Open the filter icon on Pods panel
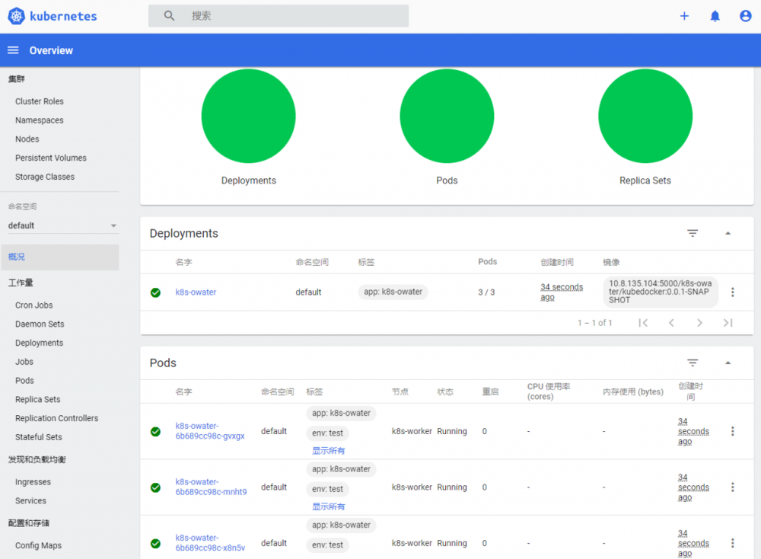Image resolution: width=761 pixels, height=559 pixels. click(x=693, y=363)
